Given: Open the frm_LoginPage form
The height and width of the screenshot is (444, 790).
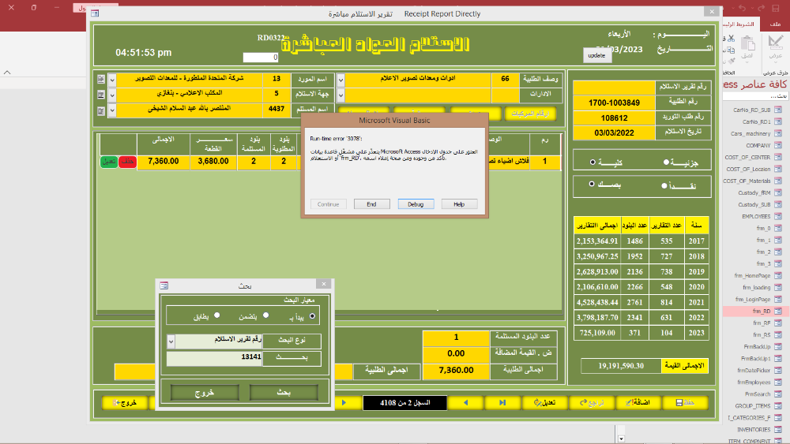Looking at the screenshot, I should tap(757, 299).
